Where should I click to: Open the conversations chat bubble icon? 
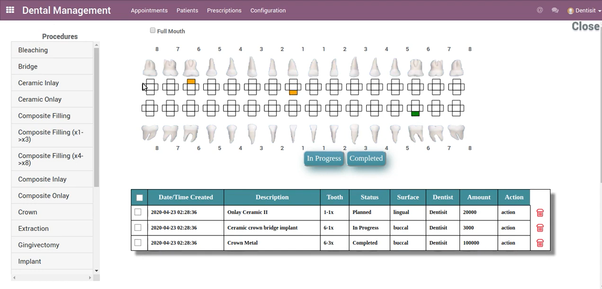555,10
